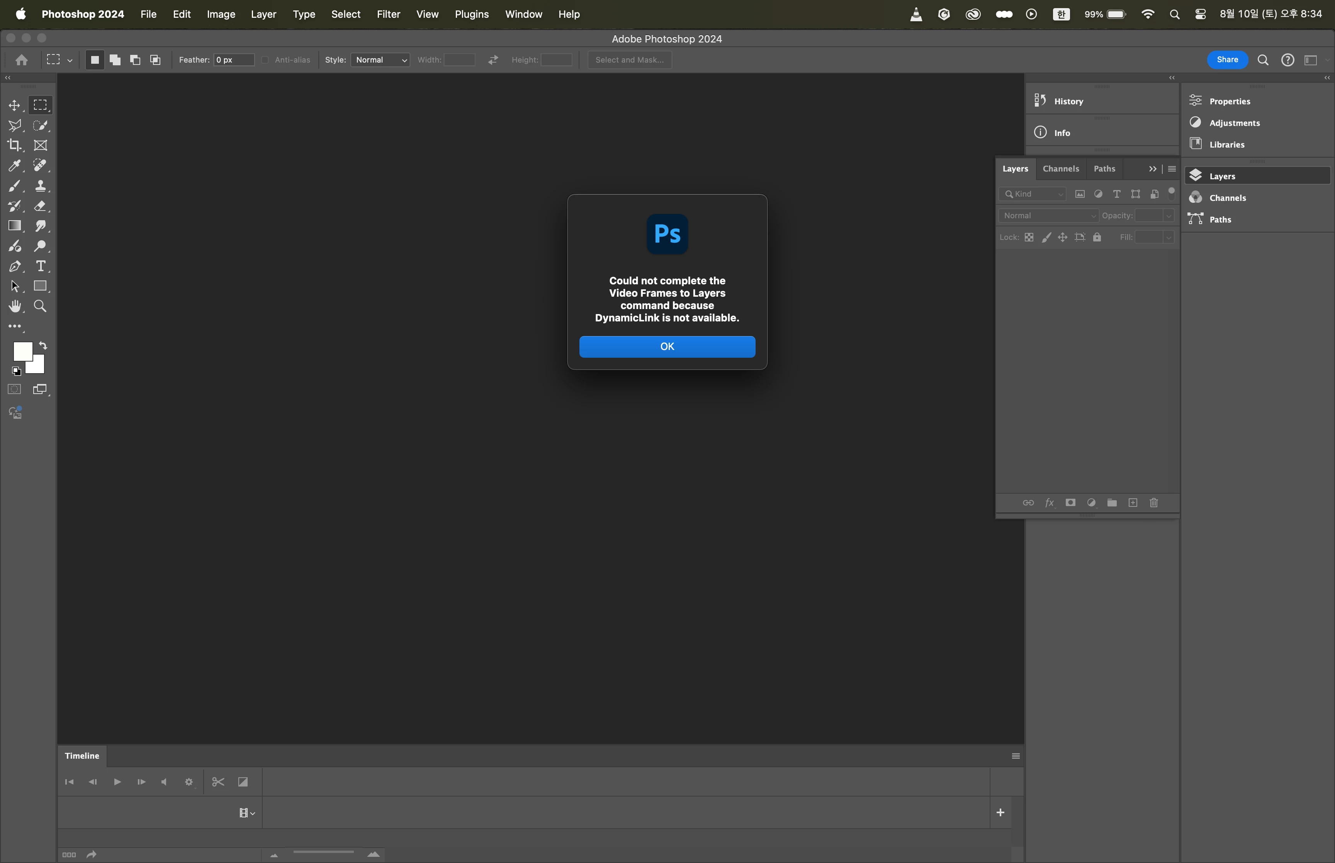Select the Move tool
Screen dimensions: 1335x863
(14, 105)
